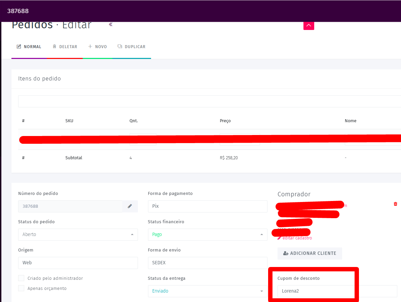Click the ADICIONAR CLIENTE button

point(310,254)
